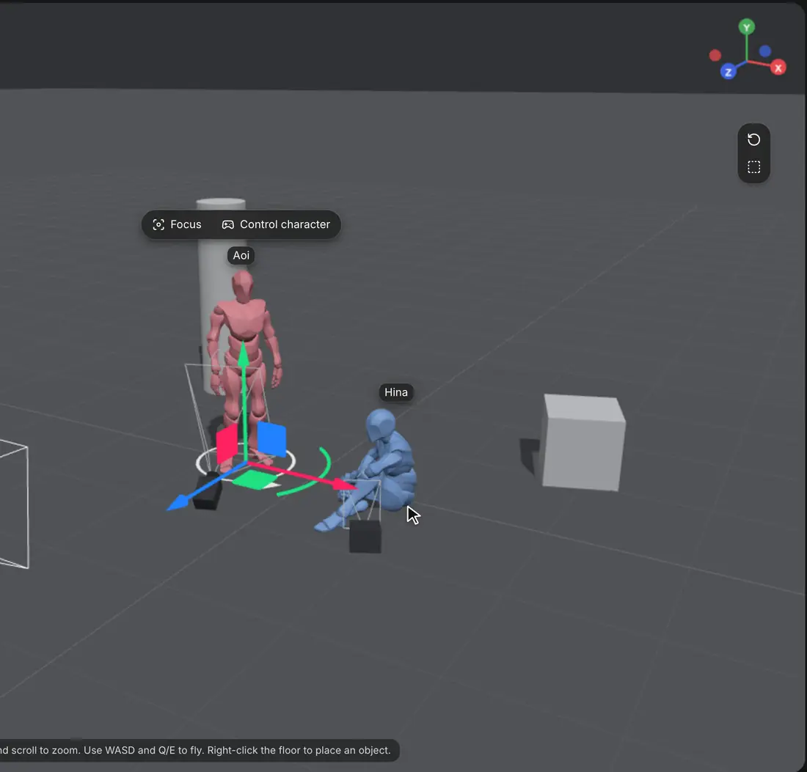807x772 pixels.
Task: Click the blue square plane handle on the gizmo
Action: coord(271,438)
